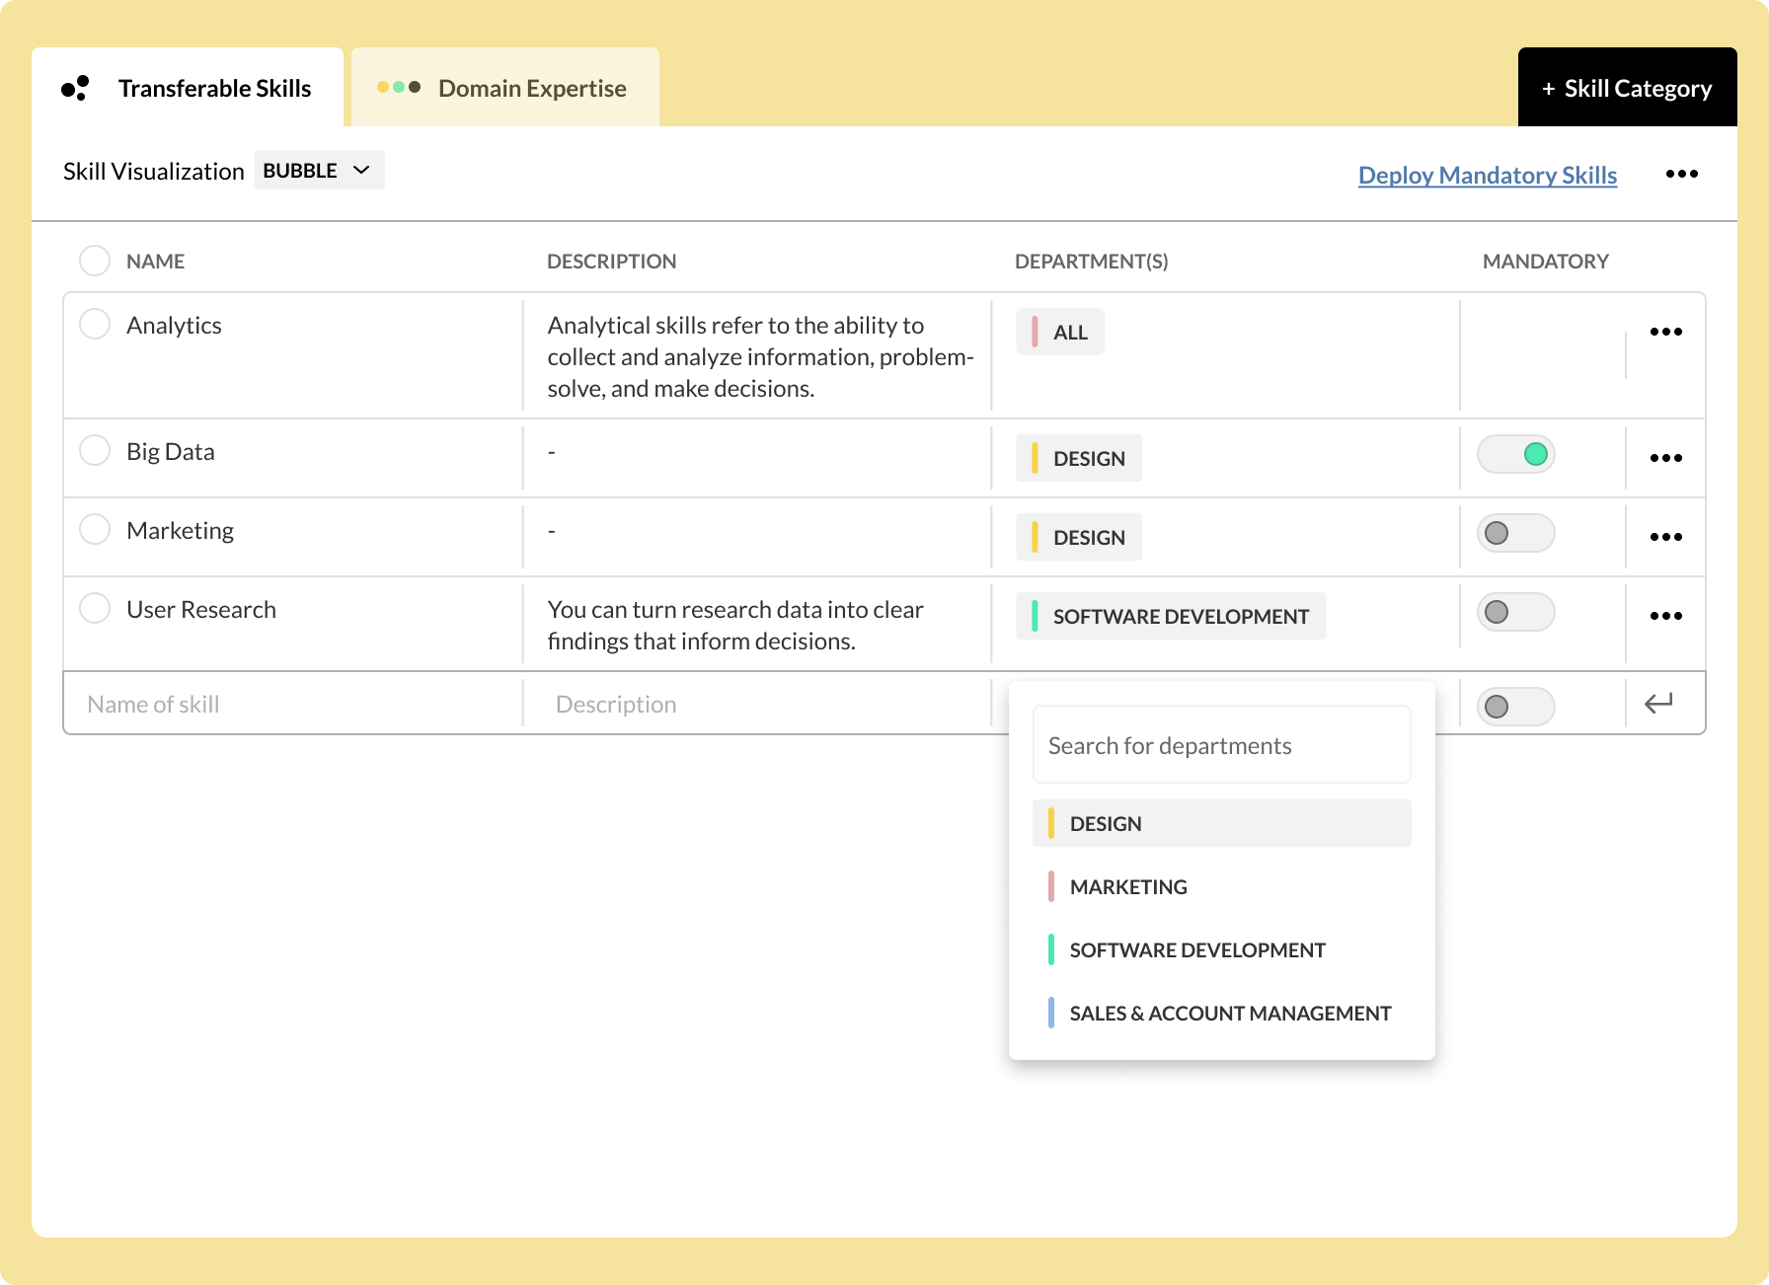Click the Search for departments field
Screen dimensions: 1769x1285
point(1221,744)
